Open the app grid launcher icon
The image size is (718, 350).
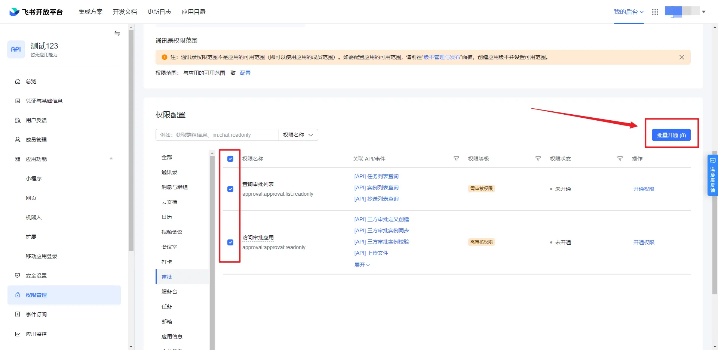(x=655, y=12)
